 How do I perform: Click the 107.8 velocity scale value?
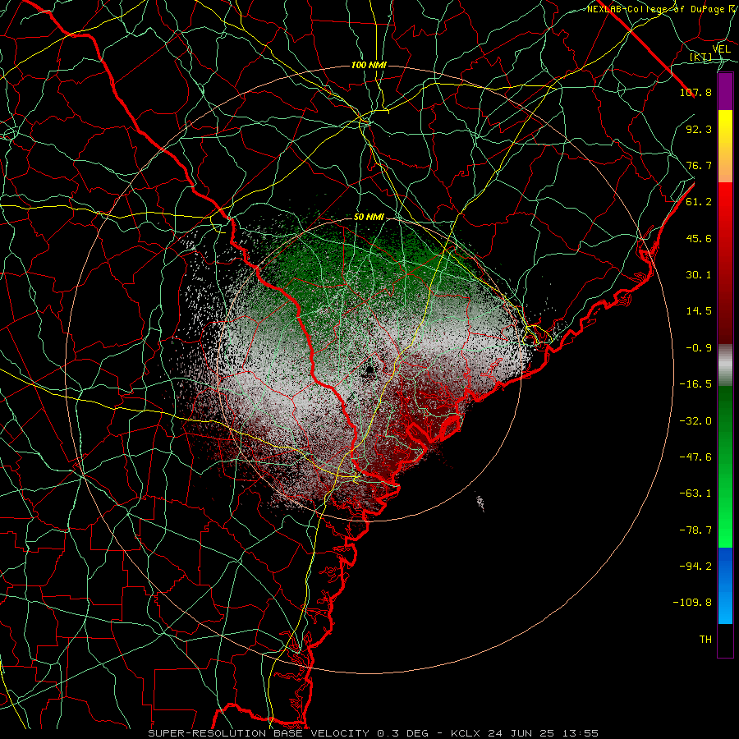coord(695,92)
